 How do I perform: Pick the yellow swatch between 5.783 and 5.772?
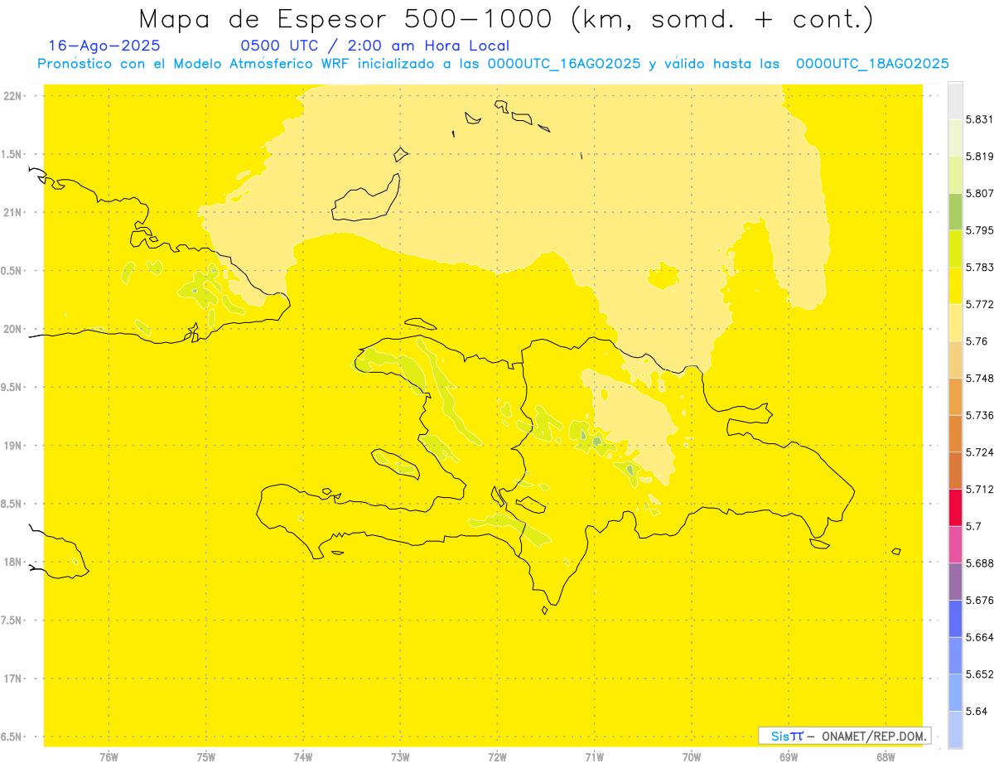click(955, 286)
